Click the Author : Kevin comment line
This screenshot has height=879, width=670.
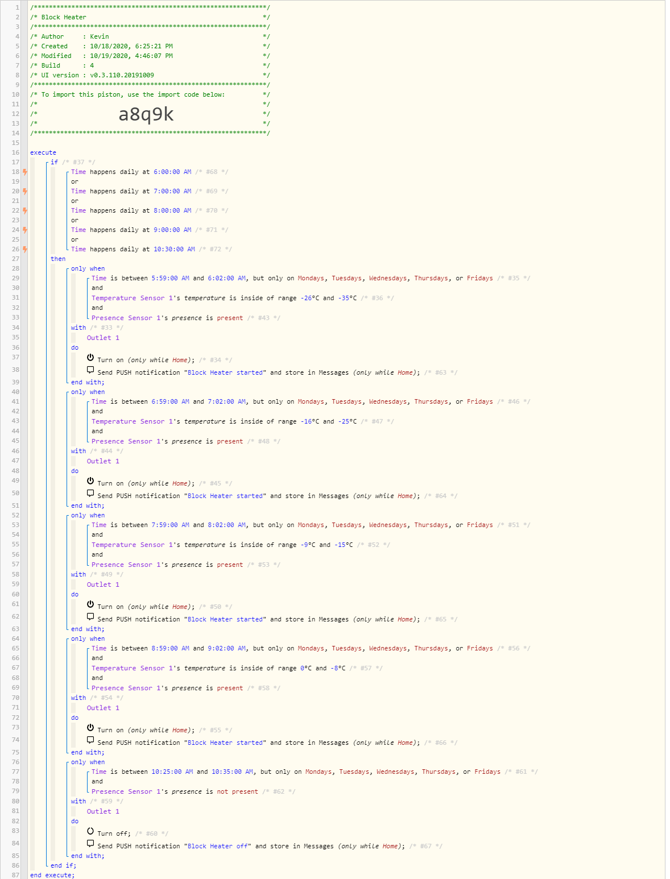tap(150, 36)
